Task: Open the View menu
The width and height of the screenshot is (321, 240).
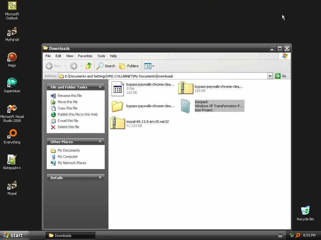Action: tap(70, 56)
